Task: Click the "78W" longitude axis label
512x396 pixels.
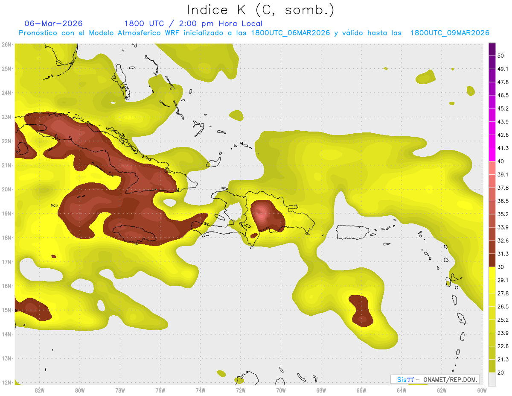Action: (x=120, y=390)
